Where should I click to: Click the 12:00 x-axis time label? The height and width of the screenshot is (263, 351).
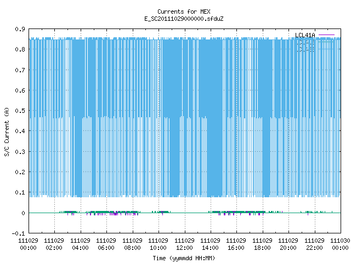(x=184, y=248)
